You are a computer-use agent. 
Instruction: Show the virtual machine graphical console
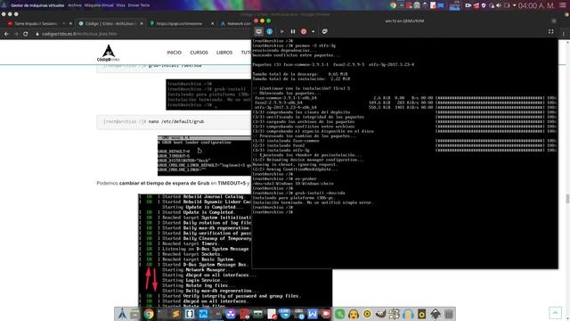(x=259, y=32)
